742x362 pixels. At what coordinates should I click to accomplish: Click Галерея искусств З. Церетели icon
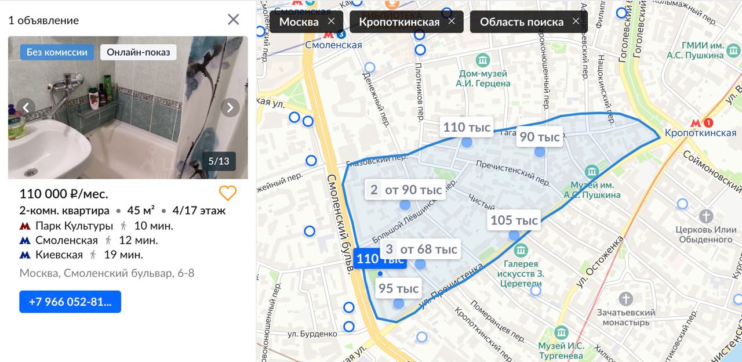pos(521,251)
